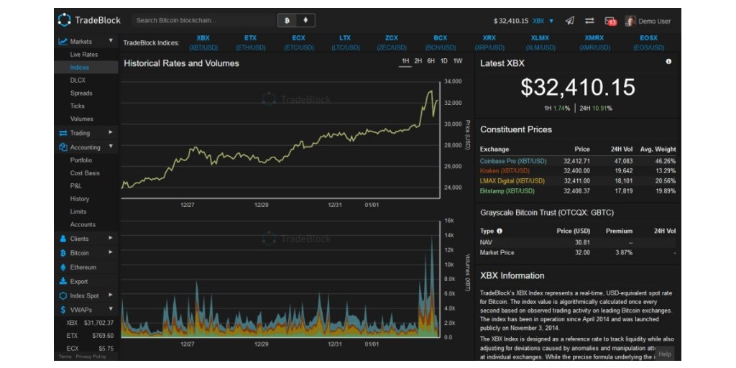
Task: Click the Index Spot hexagon icon
Action: click(63, 295)
